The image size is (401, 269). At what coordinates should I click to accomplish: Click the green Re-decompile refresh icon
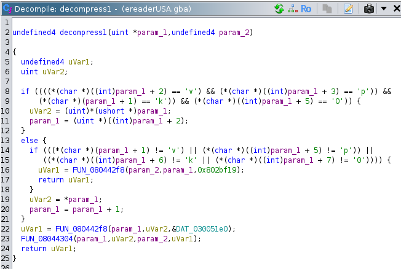(279, 9)
